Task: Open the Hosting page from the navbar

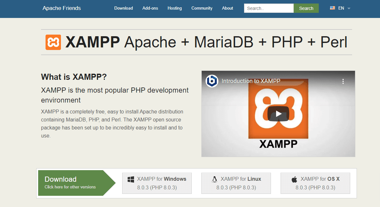Action: (x=174, y=8)
